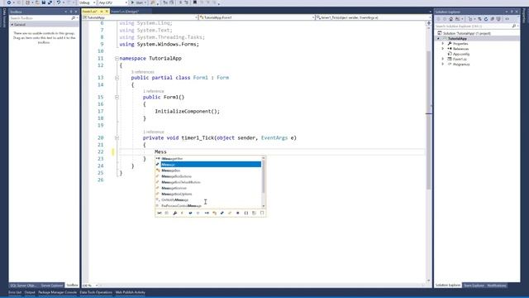This screenshot has width=529, height=298.
Task: Click the Toolbox search magnifier icon
Action: pyautogui.click(x=74, y=18)
